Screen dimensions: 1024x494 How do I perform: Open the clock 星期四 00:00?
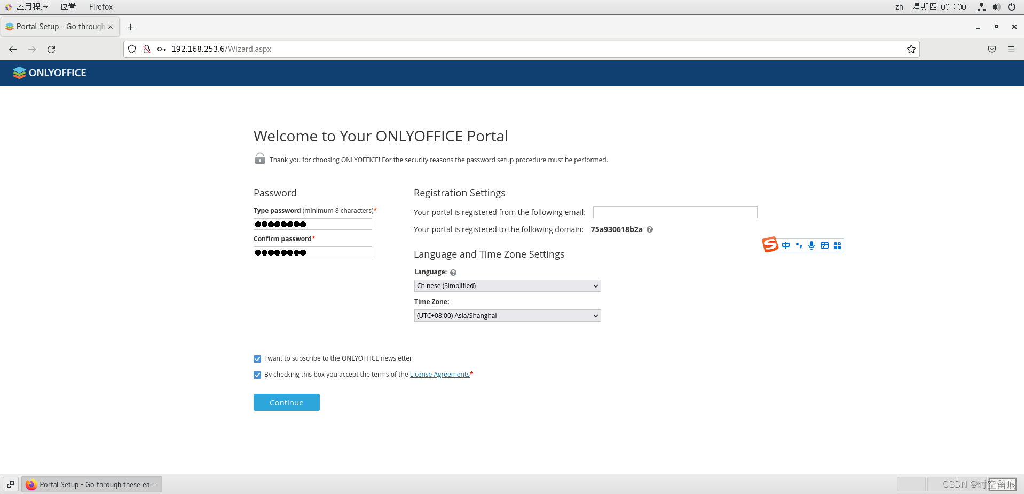pyautogui.click(x=939, y=7)
